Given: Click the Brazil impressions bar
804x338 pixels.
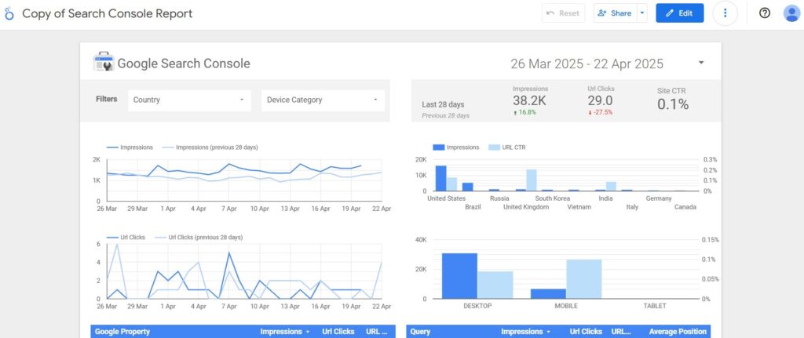Looking at the screenshot, I should [x=468, y=187].
